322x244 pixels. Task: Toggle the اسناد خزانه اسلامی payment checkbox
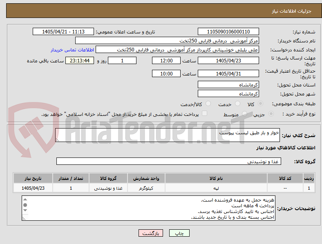(x=205, y=113)
